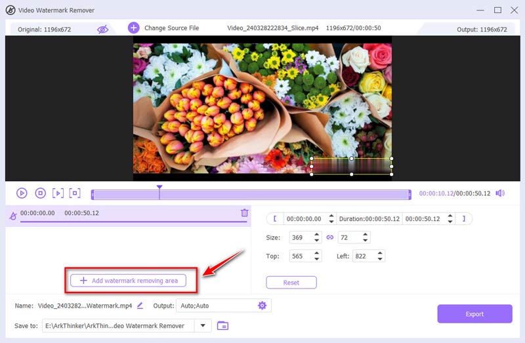Mute the audio with speaker icon

point(500,193)
